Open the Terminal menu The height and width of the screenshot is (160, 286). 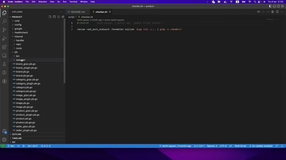[x=73, y=2]
